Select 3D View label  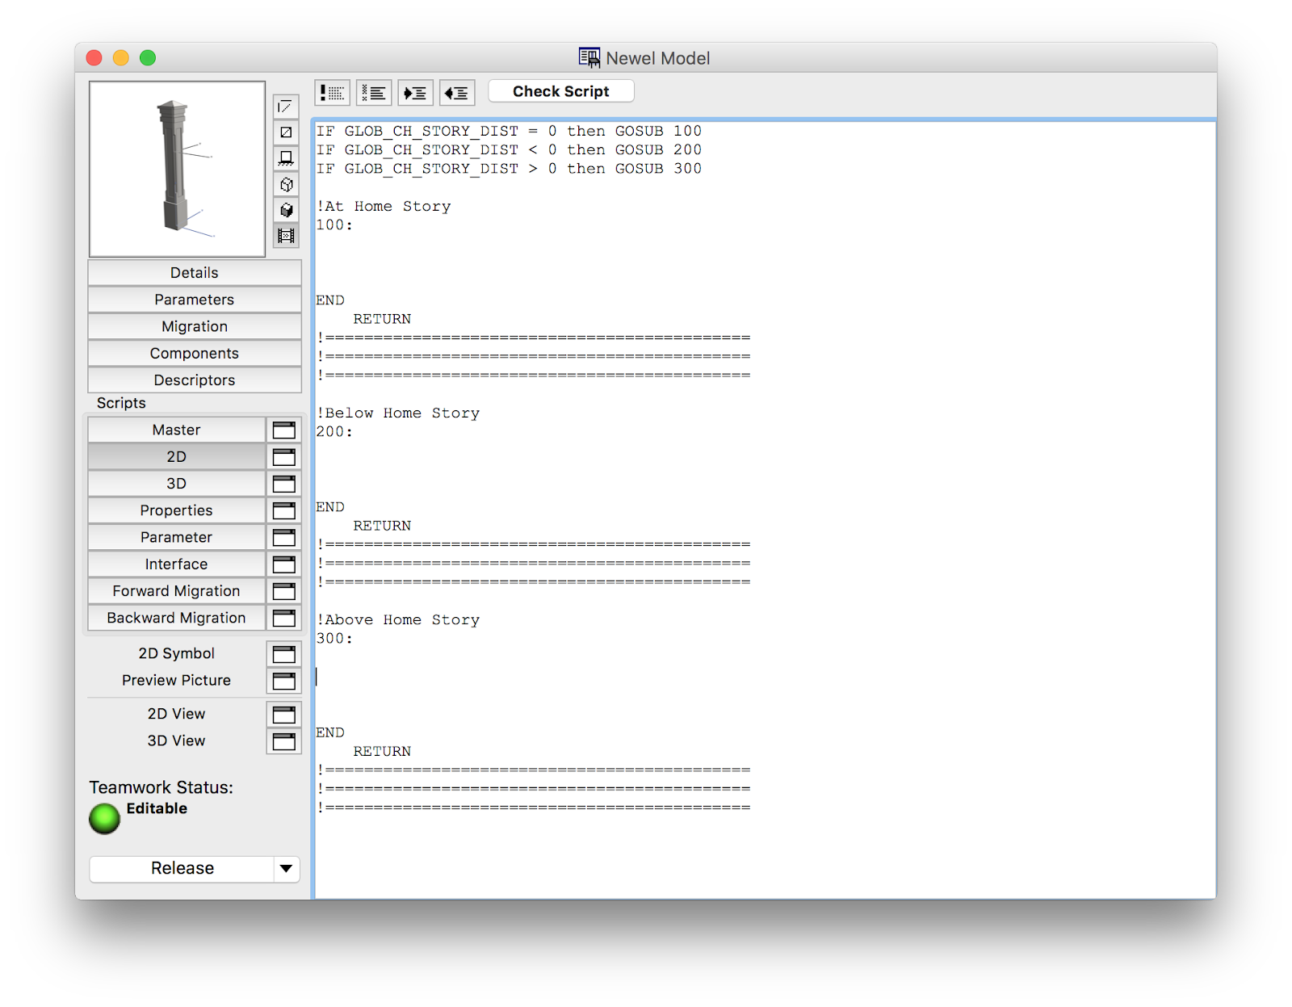[x=176, y=741]
